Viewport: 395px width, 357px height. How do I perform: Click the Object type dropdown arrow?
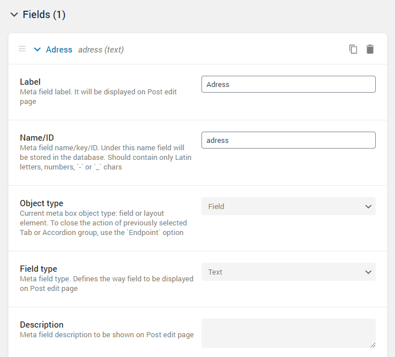[x=368, y=207]
